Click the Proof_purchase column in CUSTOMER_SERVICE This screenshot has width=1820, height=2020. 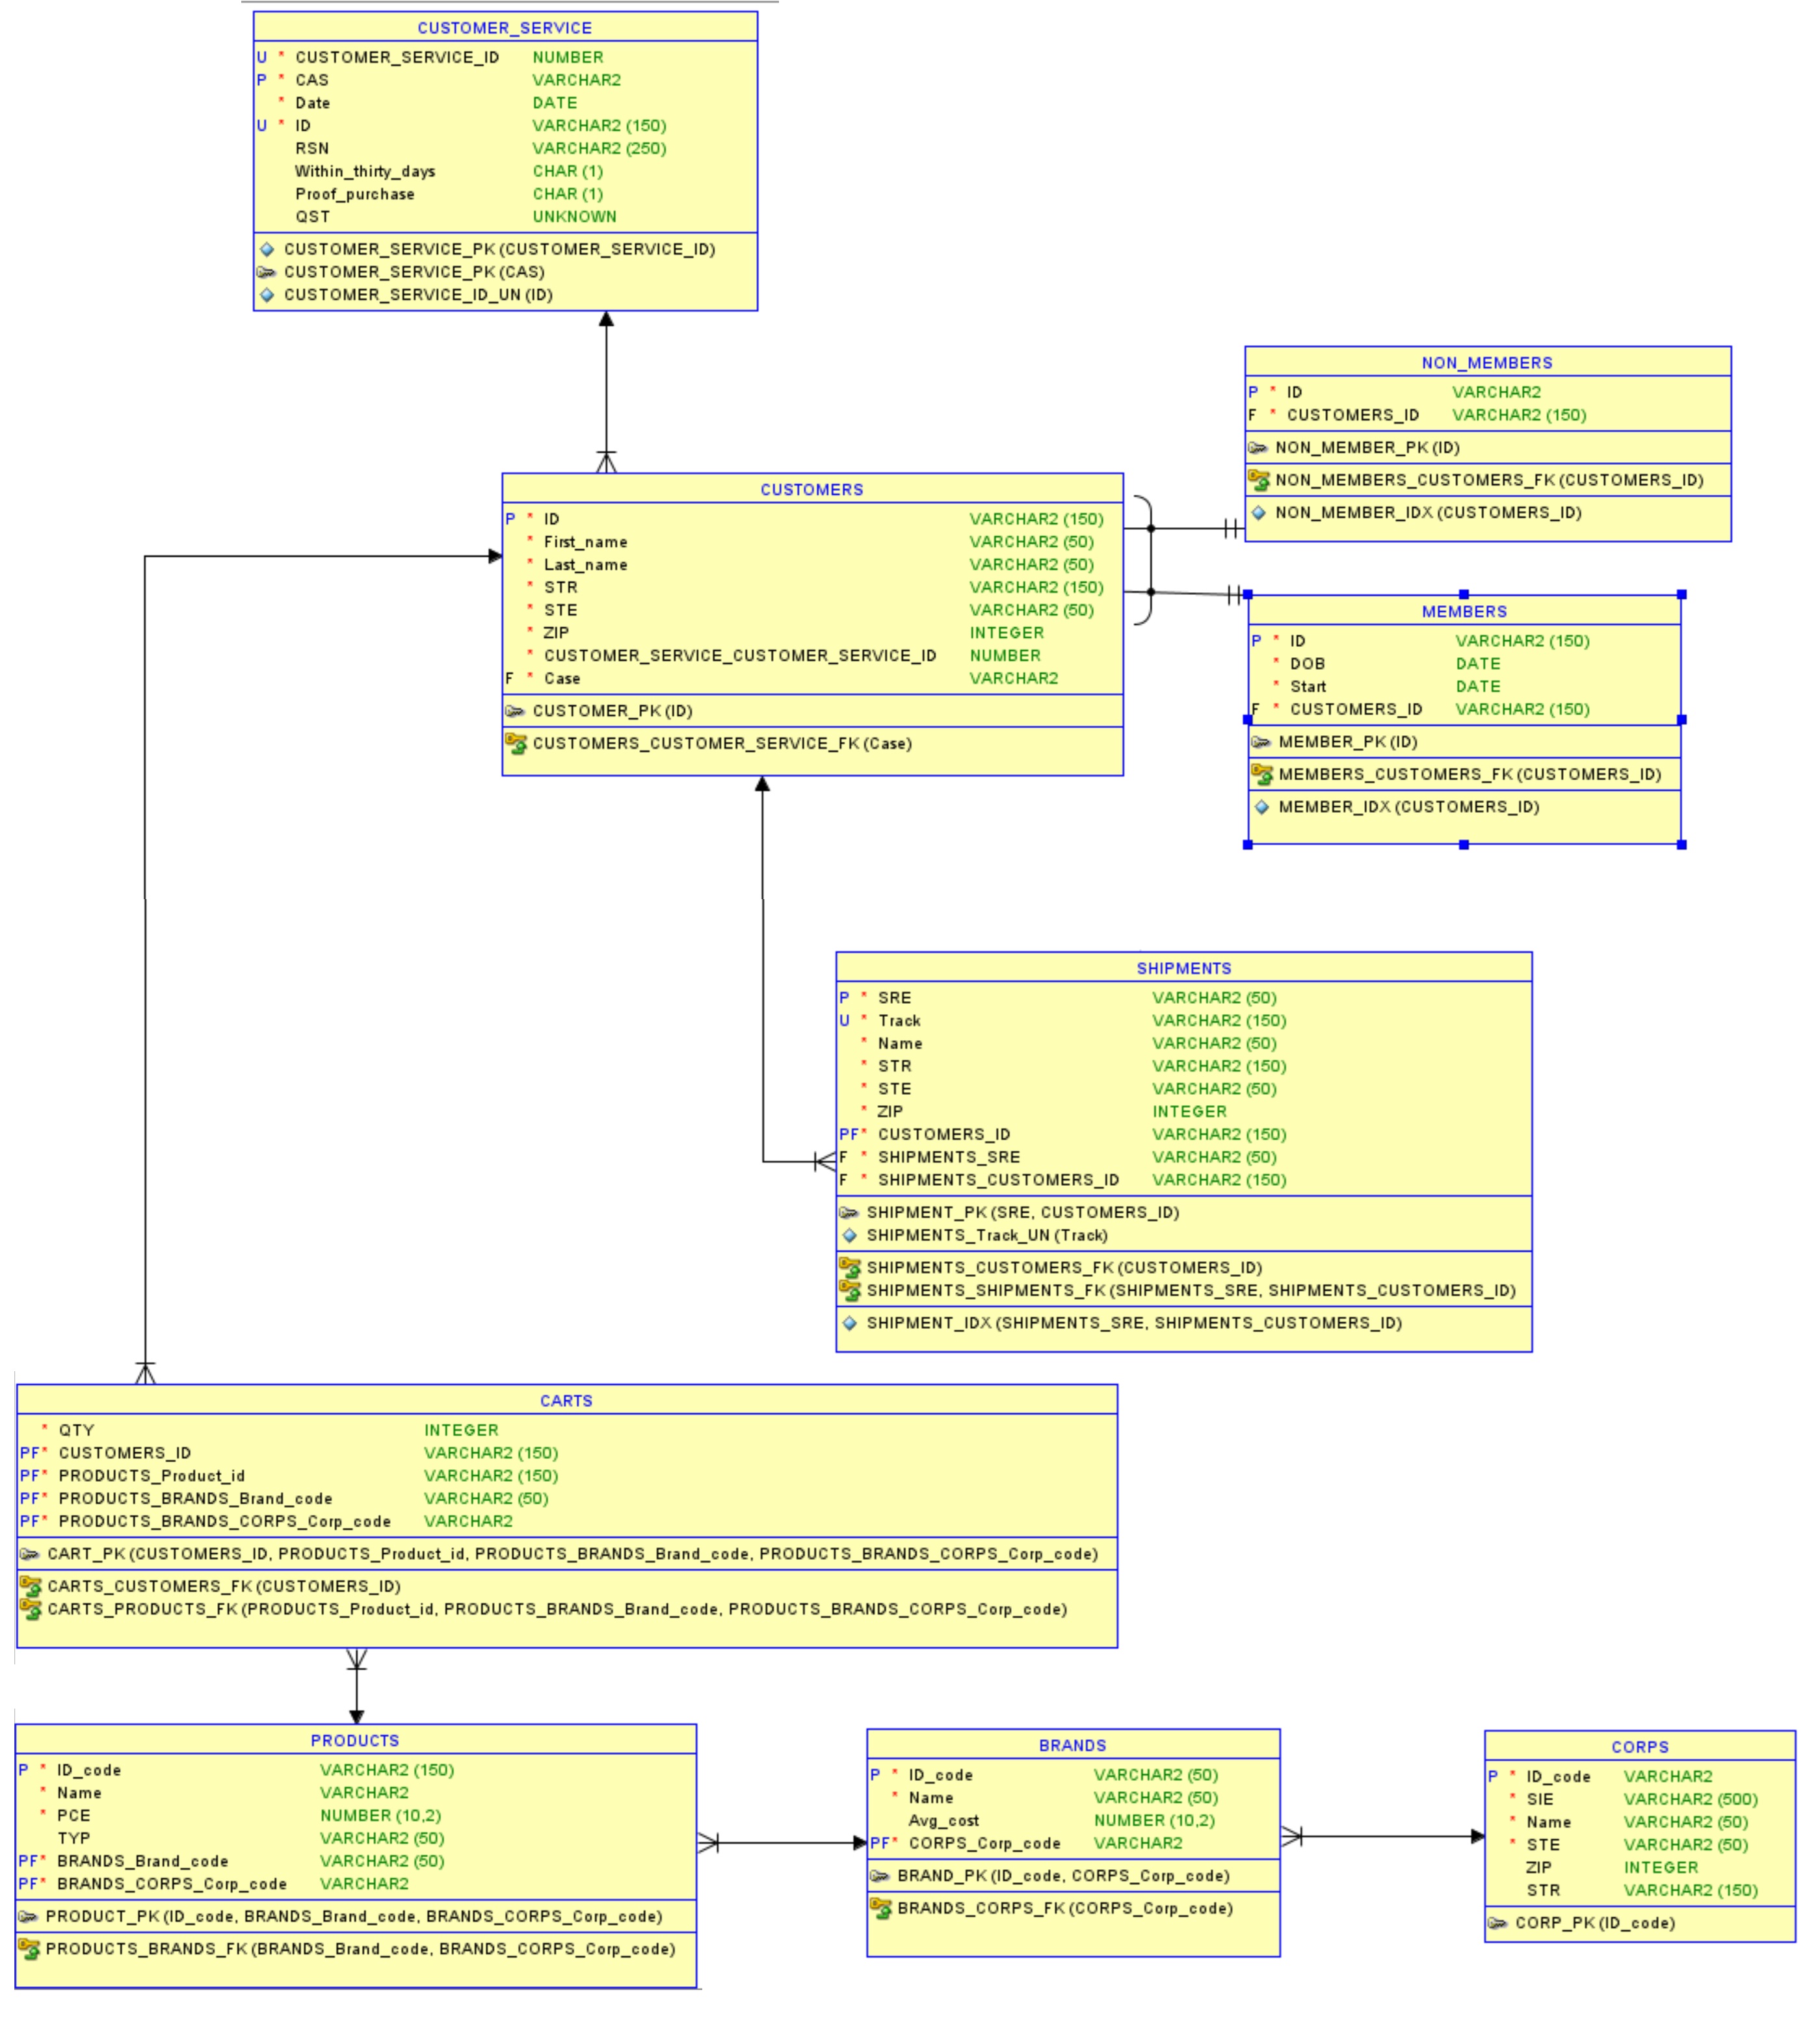(x=505, y=195)
